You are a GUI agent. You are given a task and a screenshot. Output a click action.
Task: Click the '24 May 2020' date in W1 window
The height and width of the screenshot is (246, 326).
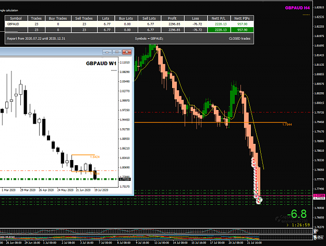[65, 190]
